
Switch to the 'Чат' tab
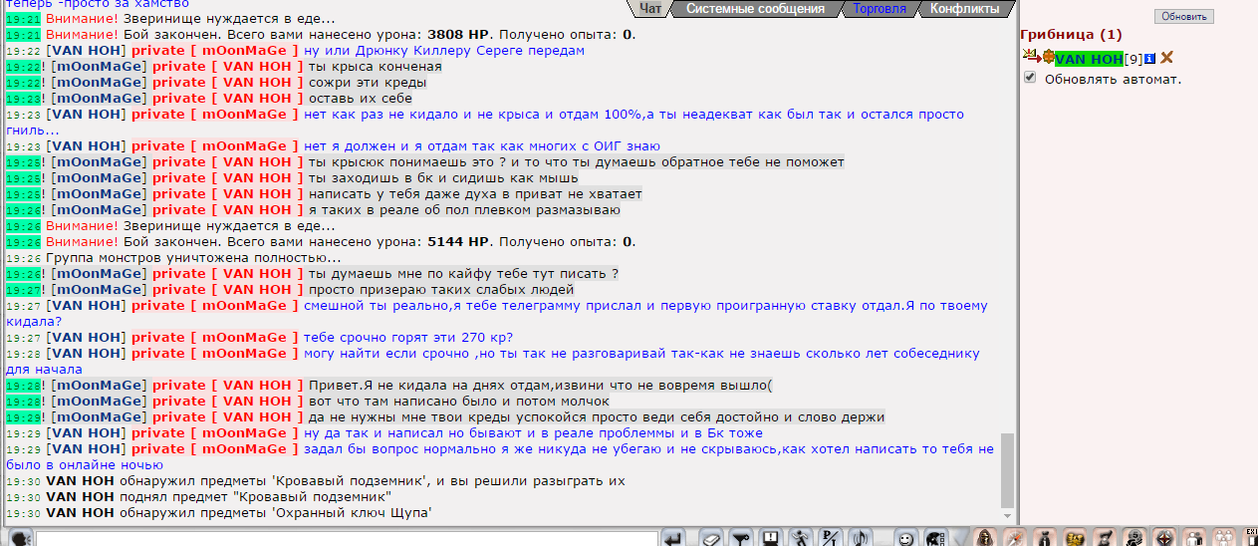pos(650,9)
